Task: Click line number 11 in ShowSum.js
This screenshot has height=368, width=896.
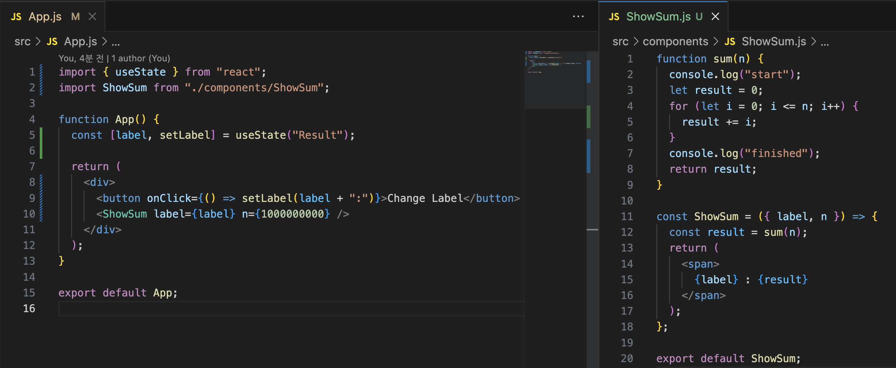Action: (x=627, y=216)
